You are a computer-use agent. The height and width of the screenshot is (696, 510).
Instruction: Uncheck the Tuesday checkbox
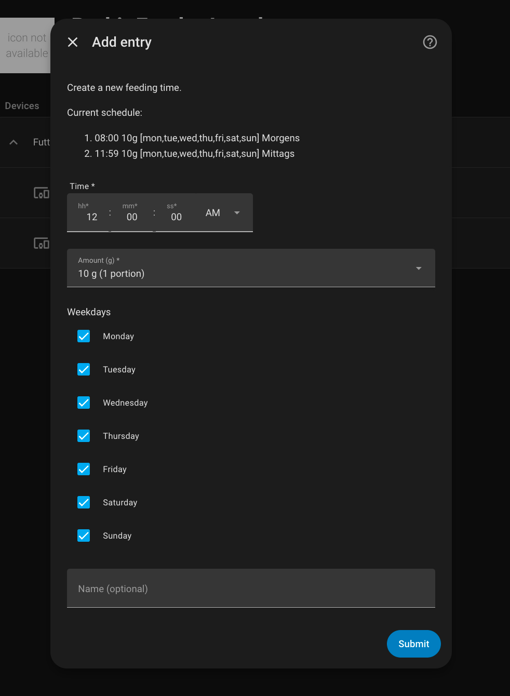pyautogui.click(x=84, y=369)
